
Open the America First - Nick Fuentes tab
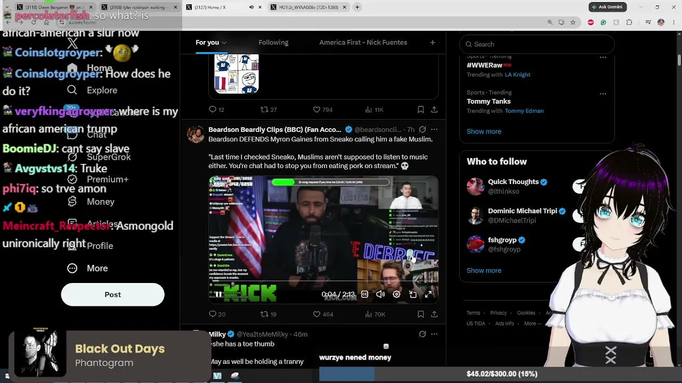[x=363, y=43]
